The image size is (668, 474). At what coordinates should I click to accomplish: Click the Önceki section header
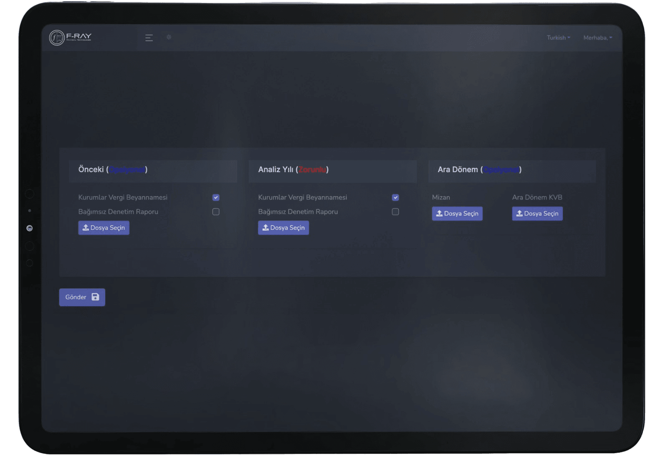(x=153, y=171)
